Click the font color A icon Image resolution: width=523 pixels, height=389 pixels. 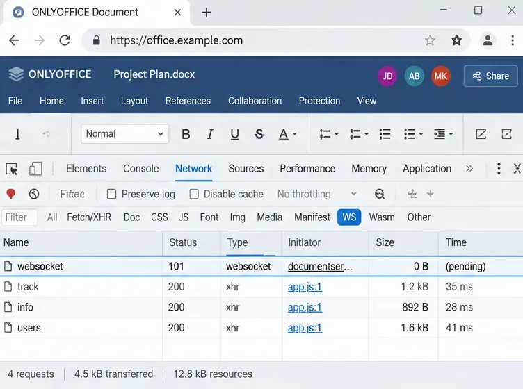284,134
